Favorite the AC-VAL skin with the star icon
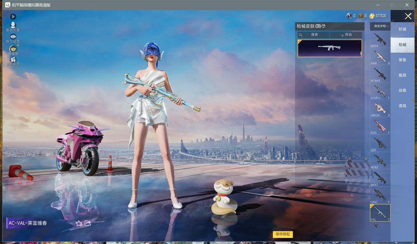Viewport: 417px width, 244px height. click(79, 223)
